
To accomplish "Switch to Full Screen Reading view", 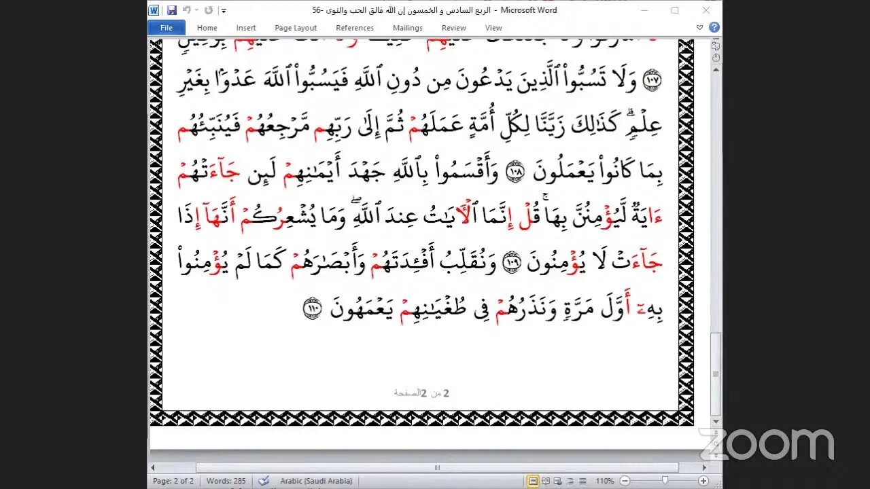I will point(546,481).
